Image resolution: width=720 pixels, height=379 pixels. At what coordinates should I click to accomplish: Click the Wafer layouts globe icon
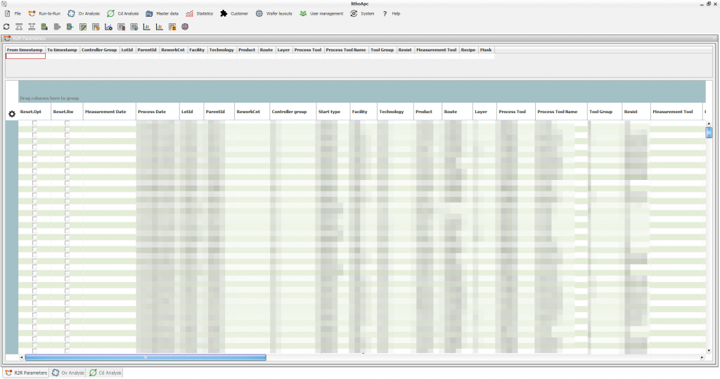tap(259, 13)
